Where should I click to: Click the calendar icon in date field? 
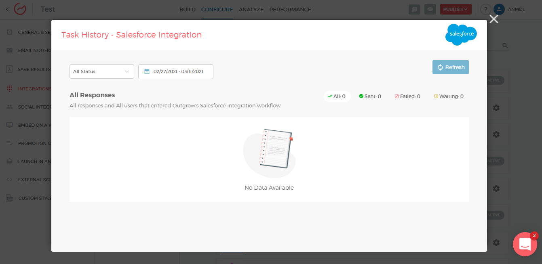point(147,71)
